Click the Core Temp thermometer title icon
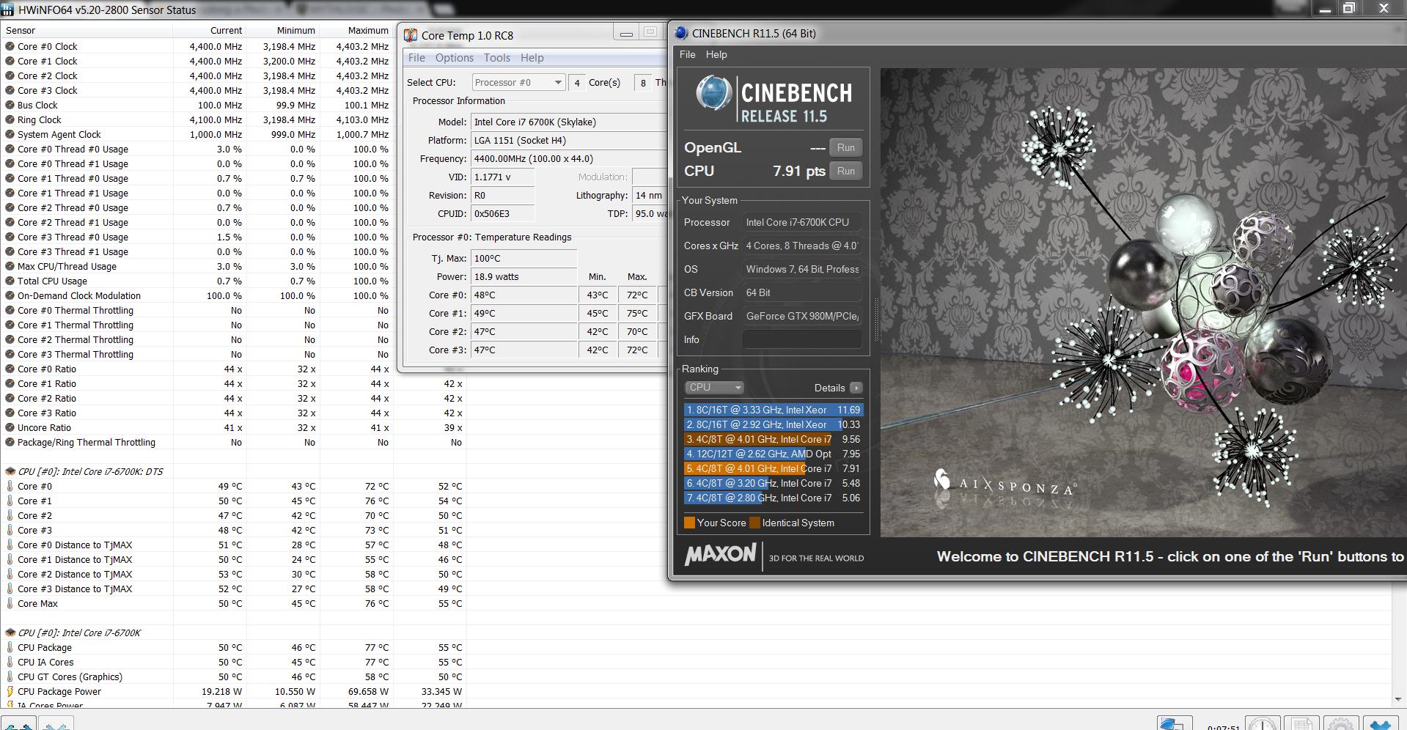Viewport: 1407px width, 730px height. (410, 35)
